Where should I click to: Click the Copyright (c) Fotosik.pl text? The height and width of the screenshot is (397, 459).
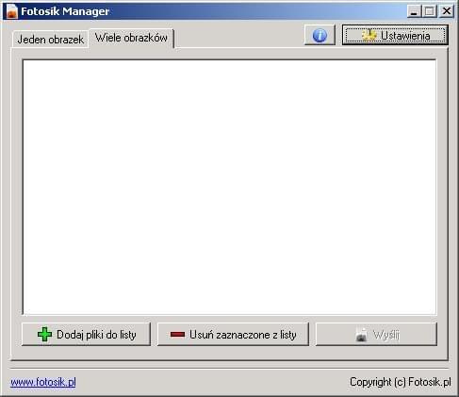(401, 382)
